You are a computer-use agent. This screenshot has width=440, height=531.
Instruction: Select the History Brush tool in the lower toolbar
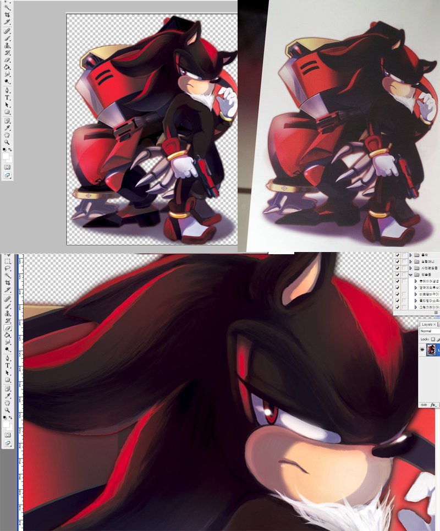coord(7,320)
